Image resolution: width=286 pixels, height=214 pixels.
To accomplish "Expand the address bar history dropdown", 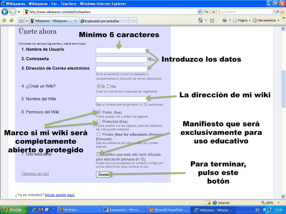I will (x=199, y=12).
